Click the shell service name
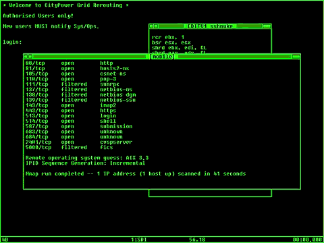The width and height of the screenshot is (324, 243). coord(108,121)
